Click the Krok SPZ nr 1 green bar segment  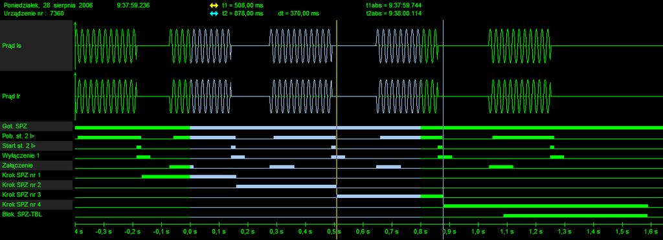tap(166, 177)
